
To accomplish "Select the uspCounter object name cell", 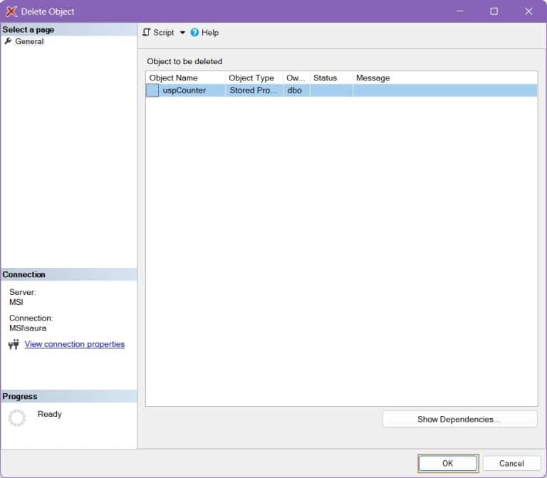I will tap(184, 90).
